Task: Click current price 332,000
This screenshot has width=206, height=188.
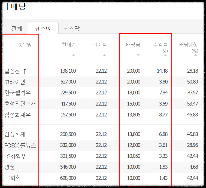Action: [68, 145]
